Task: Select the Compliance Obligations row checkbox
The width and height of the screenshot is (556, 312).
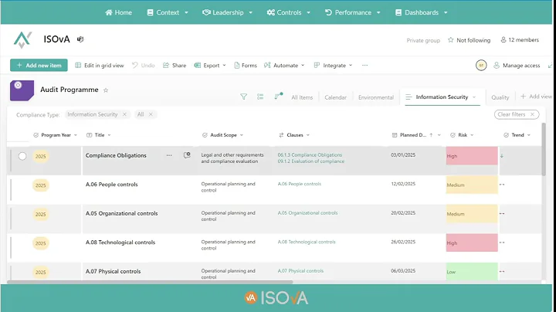Action: (22, 156)
